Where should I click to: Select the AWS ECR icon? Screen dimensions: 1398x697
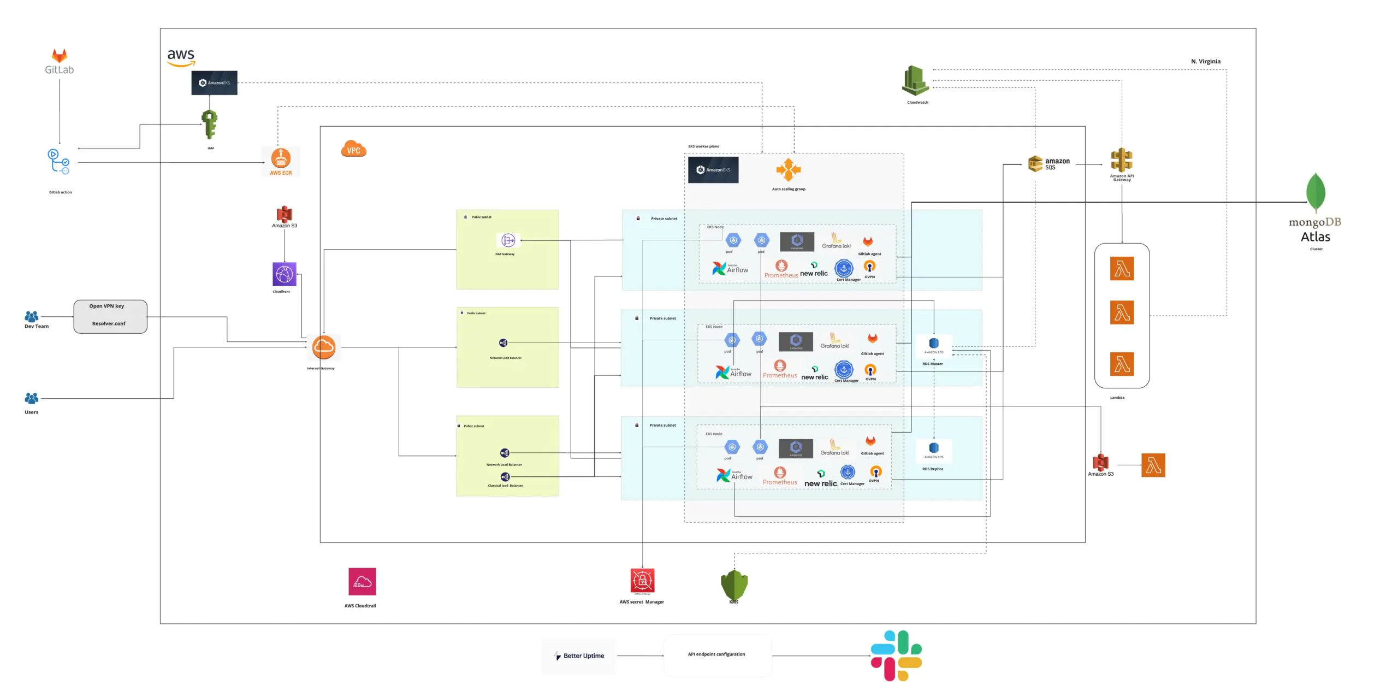click(281, 161)
